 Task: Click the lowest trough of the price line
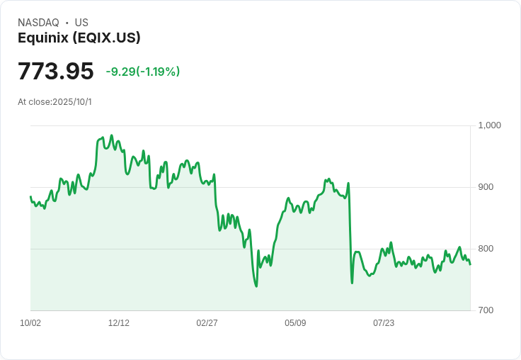(x=256, y=286)
